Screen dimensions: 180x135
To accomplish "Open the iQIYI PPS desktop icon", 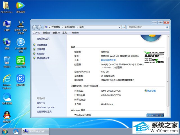I will pyautogui.click(x=21, y=61).
